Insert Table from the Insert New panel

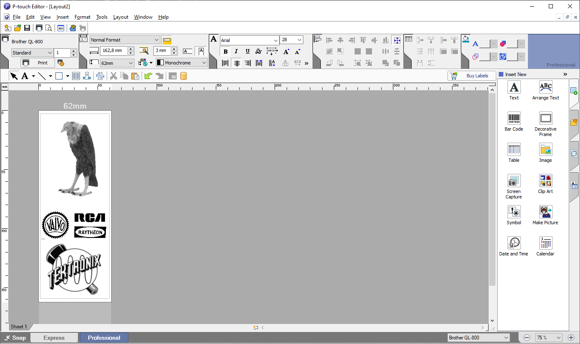point(514,153)
